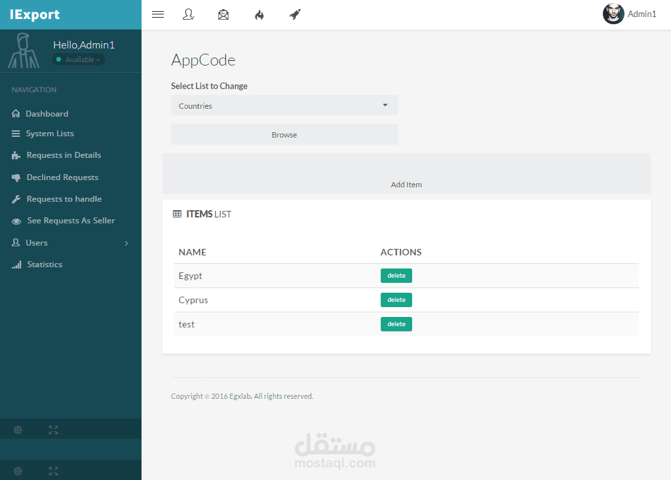671x480 pixels.
Task: Click the sidebar profile figure image
Action: pos(24,51)
